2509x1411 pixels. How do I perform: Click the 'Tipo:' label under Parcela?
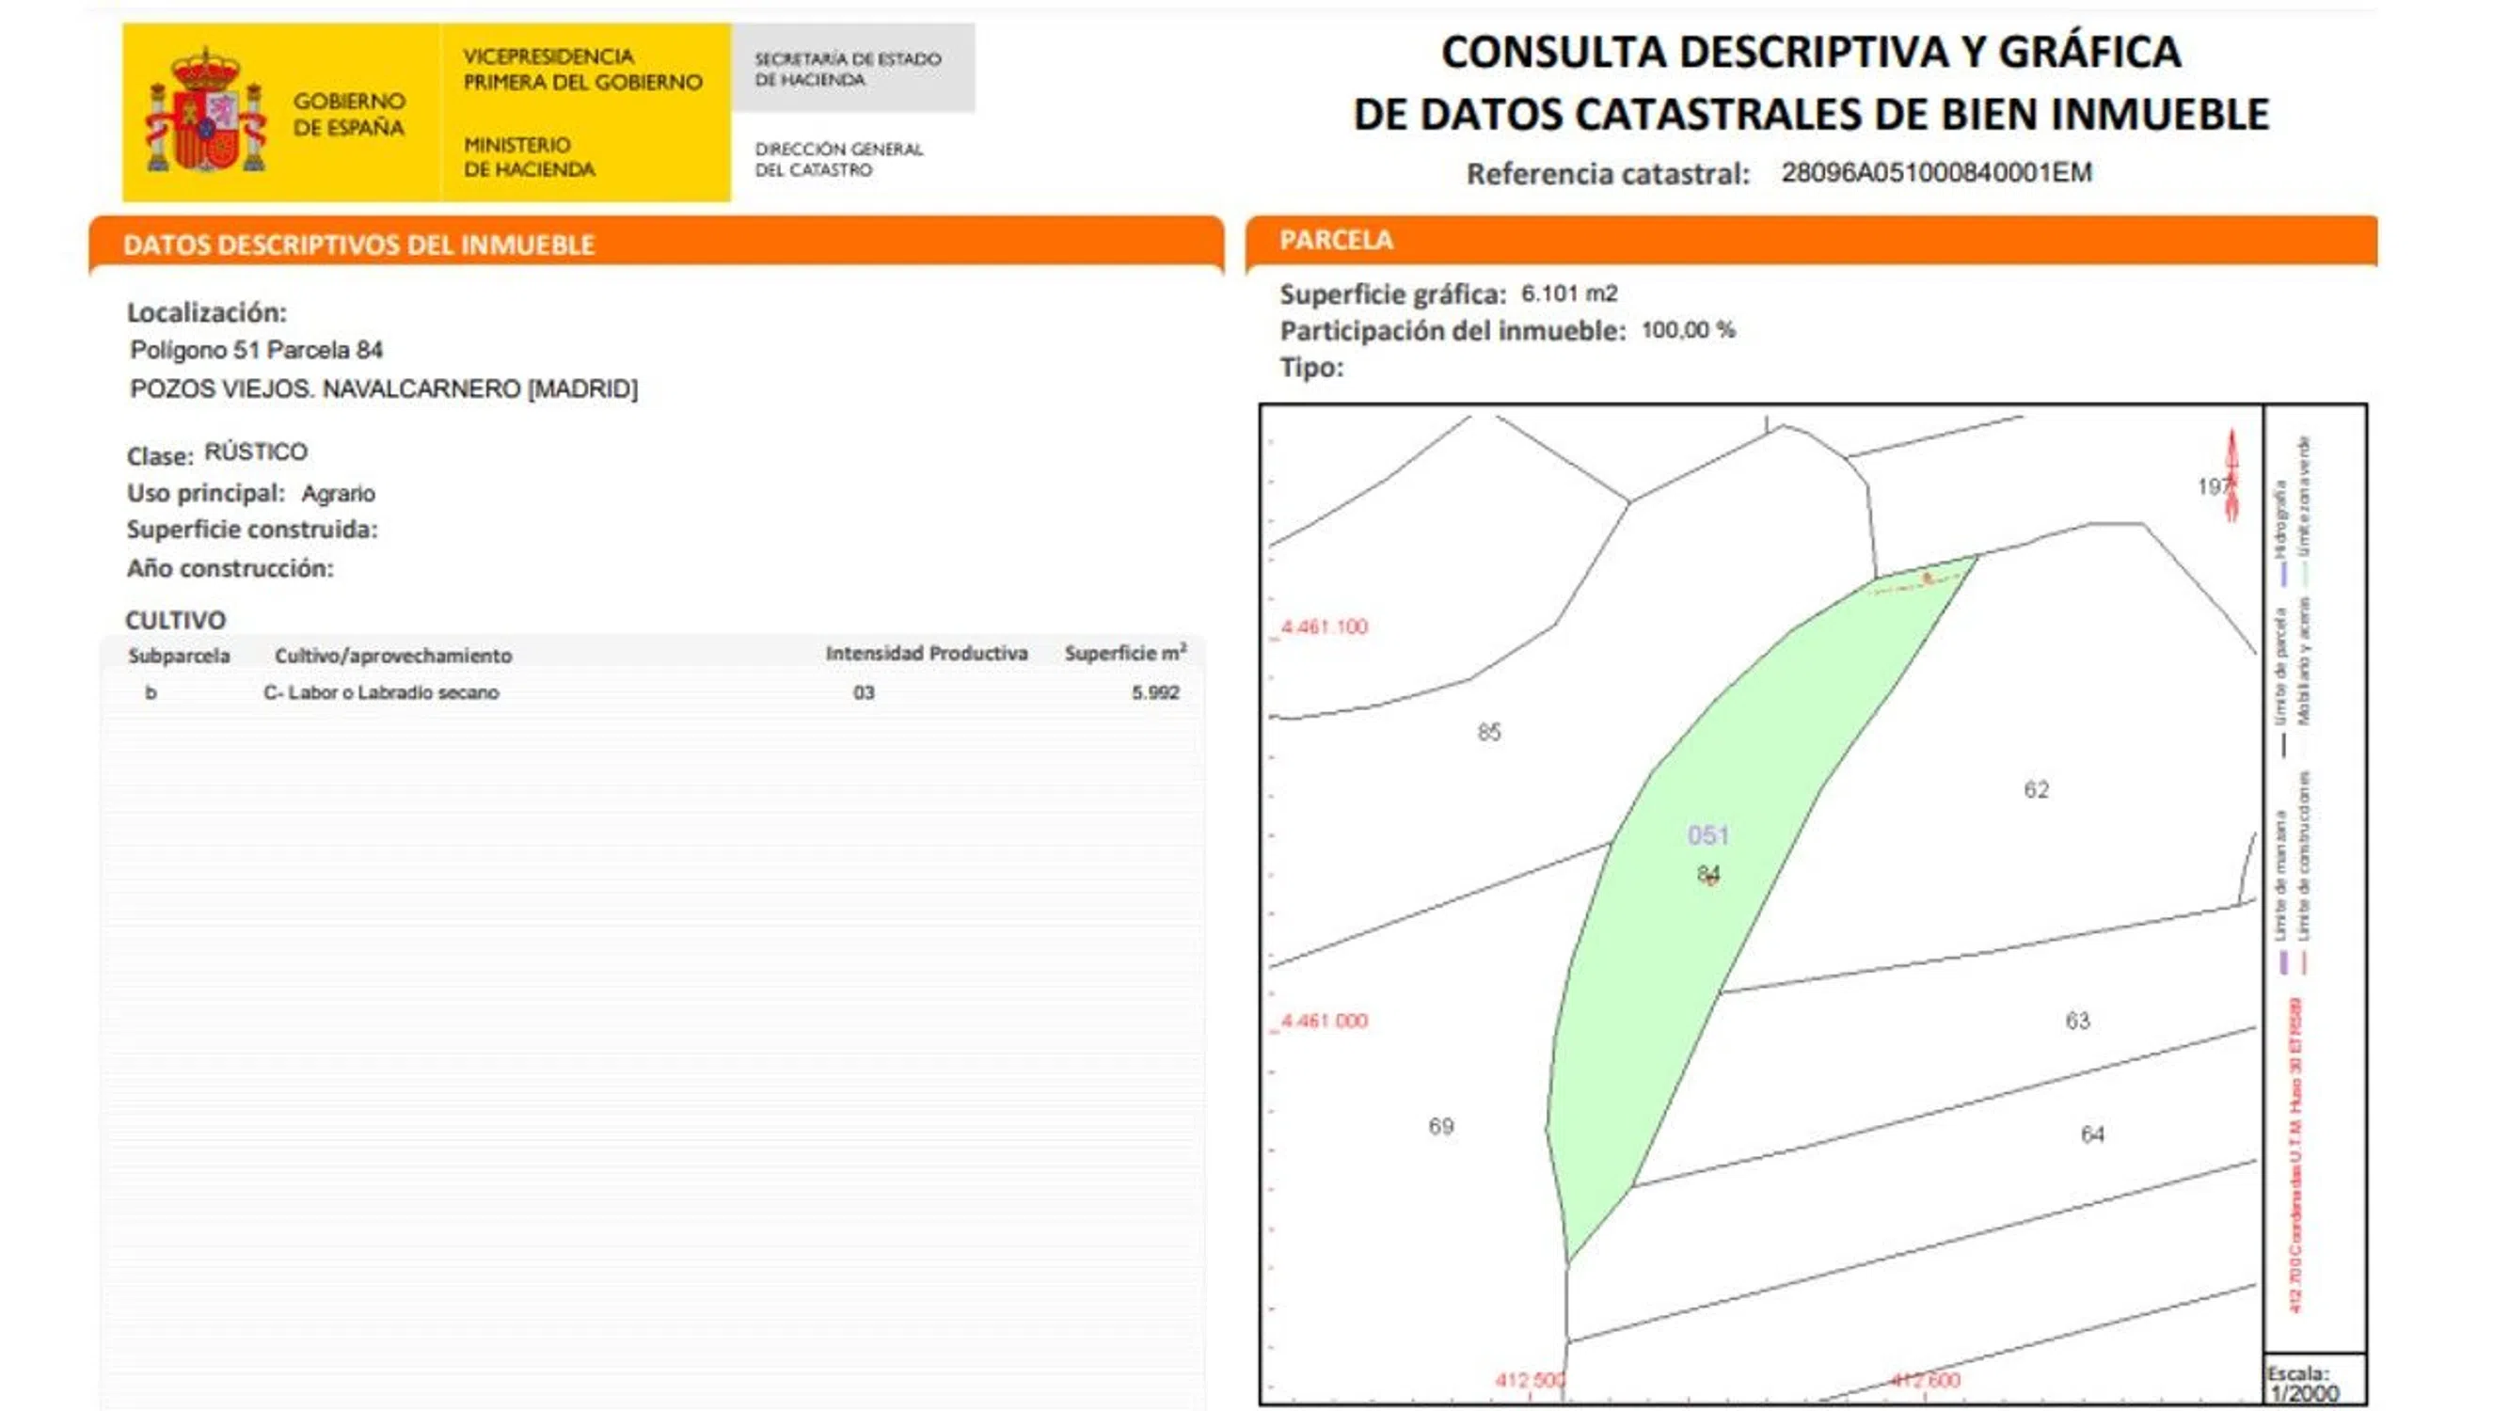[x=1311, y=368]
